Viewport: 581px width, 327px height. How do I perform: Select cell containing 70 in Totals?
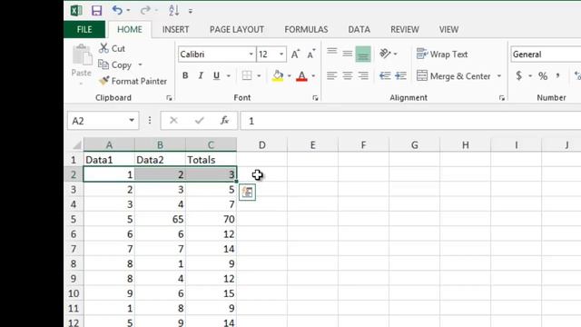click(x=211, y=219)
